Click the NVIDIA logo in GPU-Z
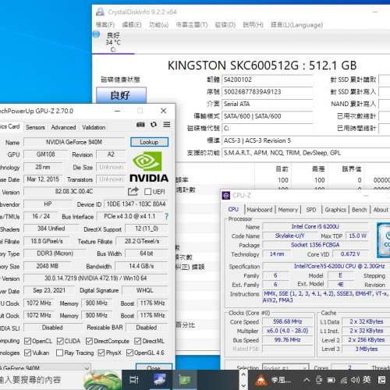The width and height of the screenshot is (390, 390). point(149,167)
